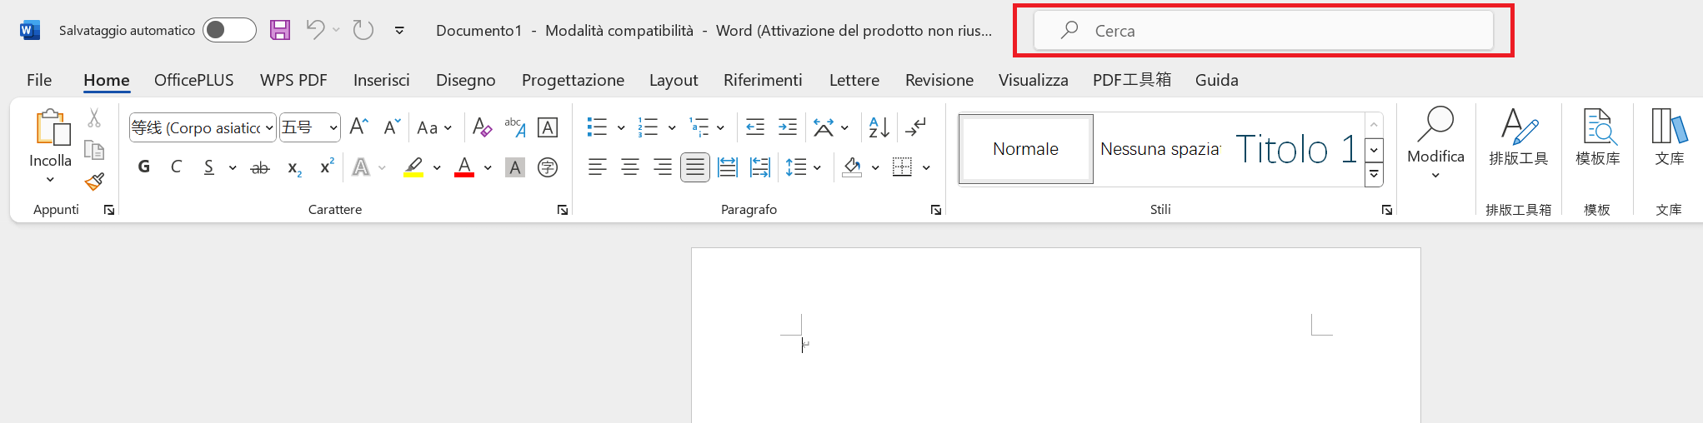Increase paragraph indent icon
Image resolution: width=1703 pixels, height=423 pixels.
pos(788,127)
